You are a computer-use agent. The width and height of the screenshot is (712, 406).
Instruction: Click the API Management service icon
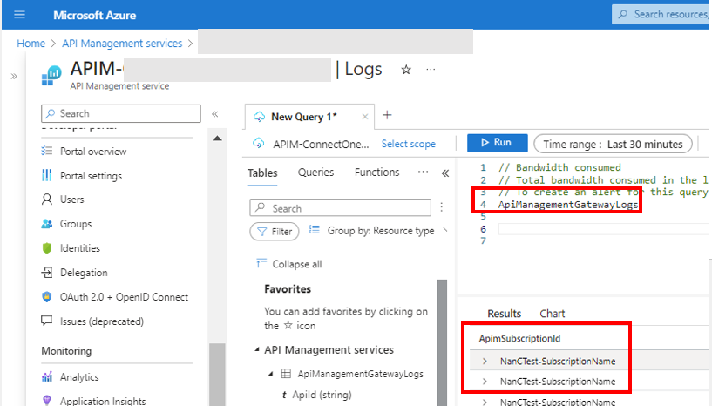pos(51,75)
